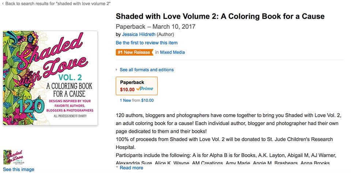This screenshot has height=173, width=351.
Task: Click the back chevron arrow at top
Action: [x=3, y=4]
